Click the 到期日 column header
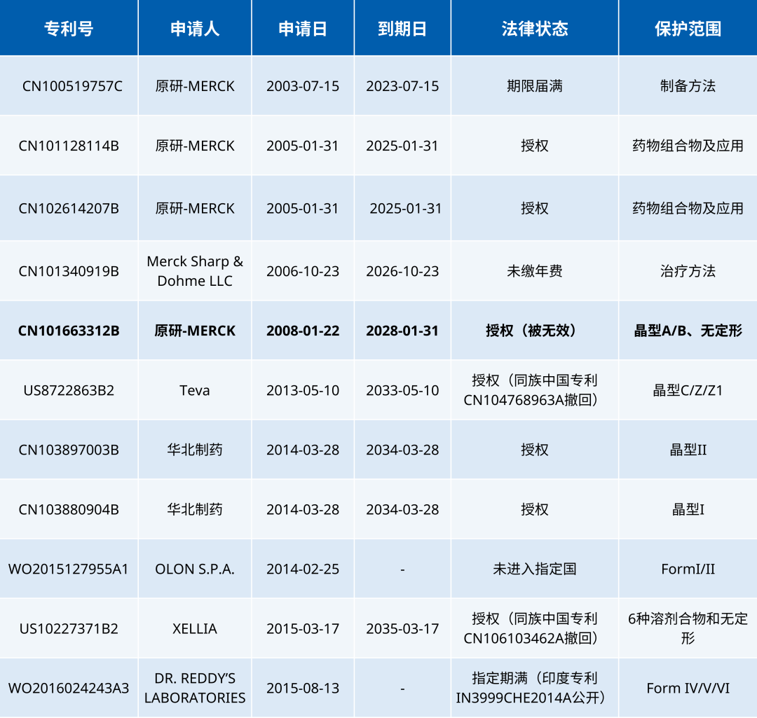 (402, 29)
